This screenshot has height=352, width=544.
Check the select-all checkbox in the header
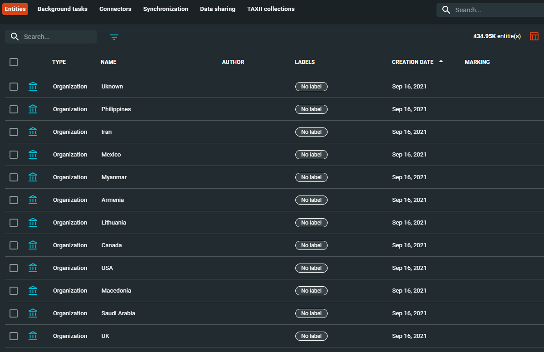tap(13, 62)
